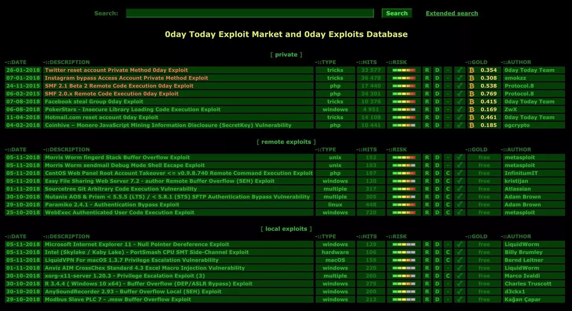Click C icon in Intel PortSmash row

pyautogui.click(x=448, y=252)
